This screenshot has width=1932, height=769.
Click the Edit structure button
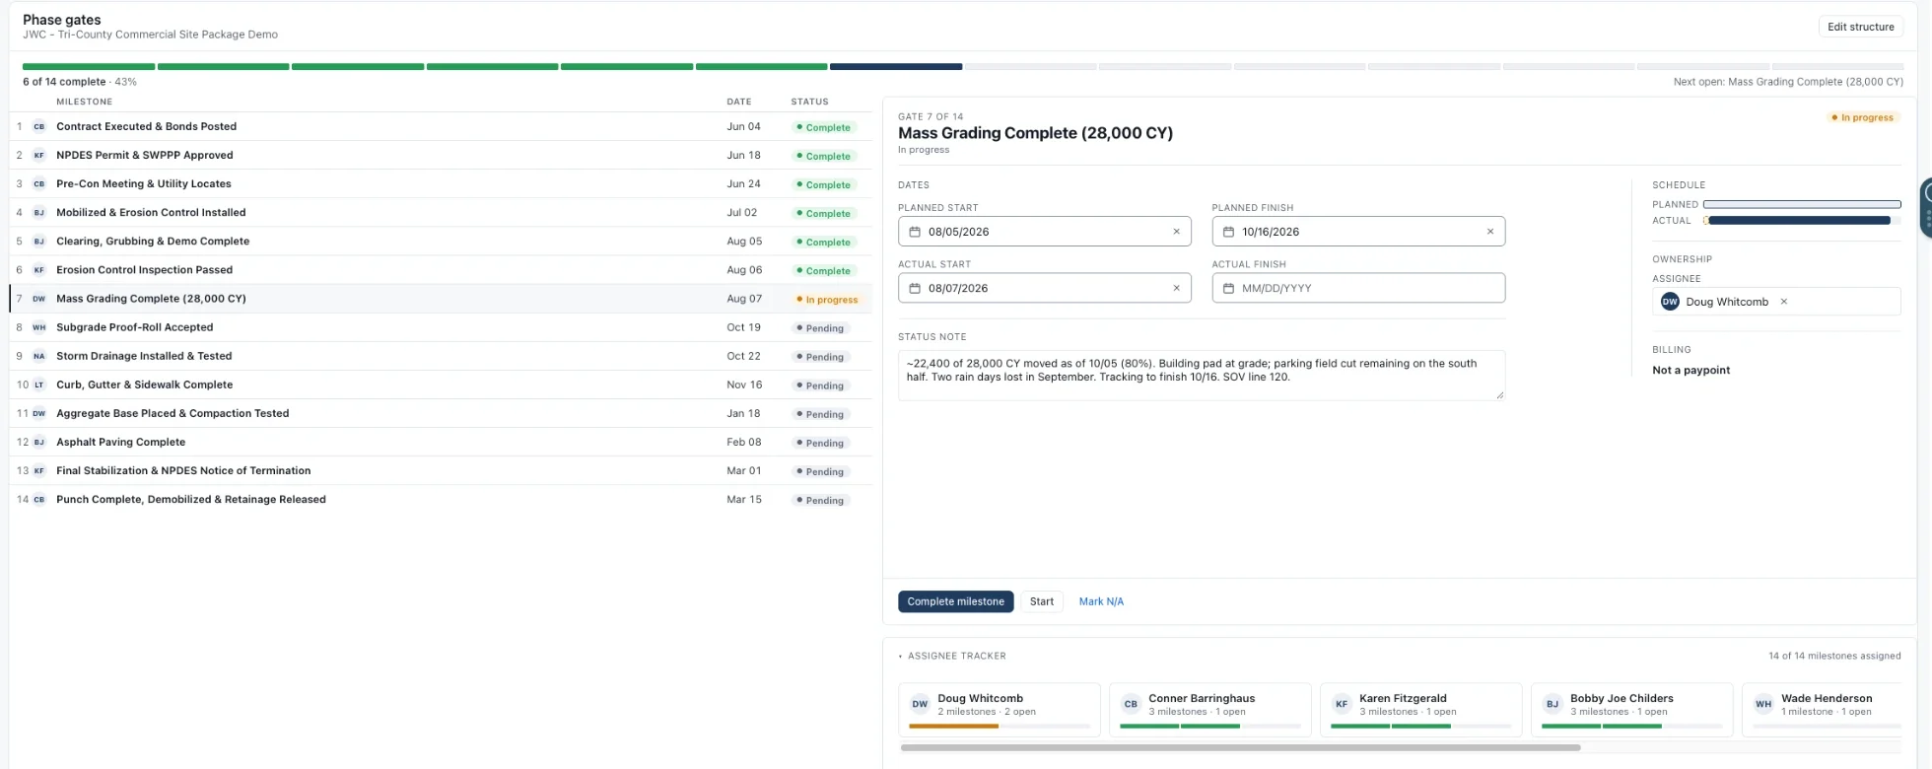coord(1860,27)
